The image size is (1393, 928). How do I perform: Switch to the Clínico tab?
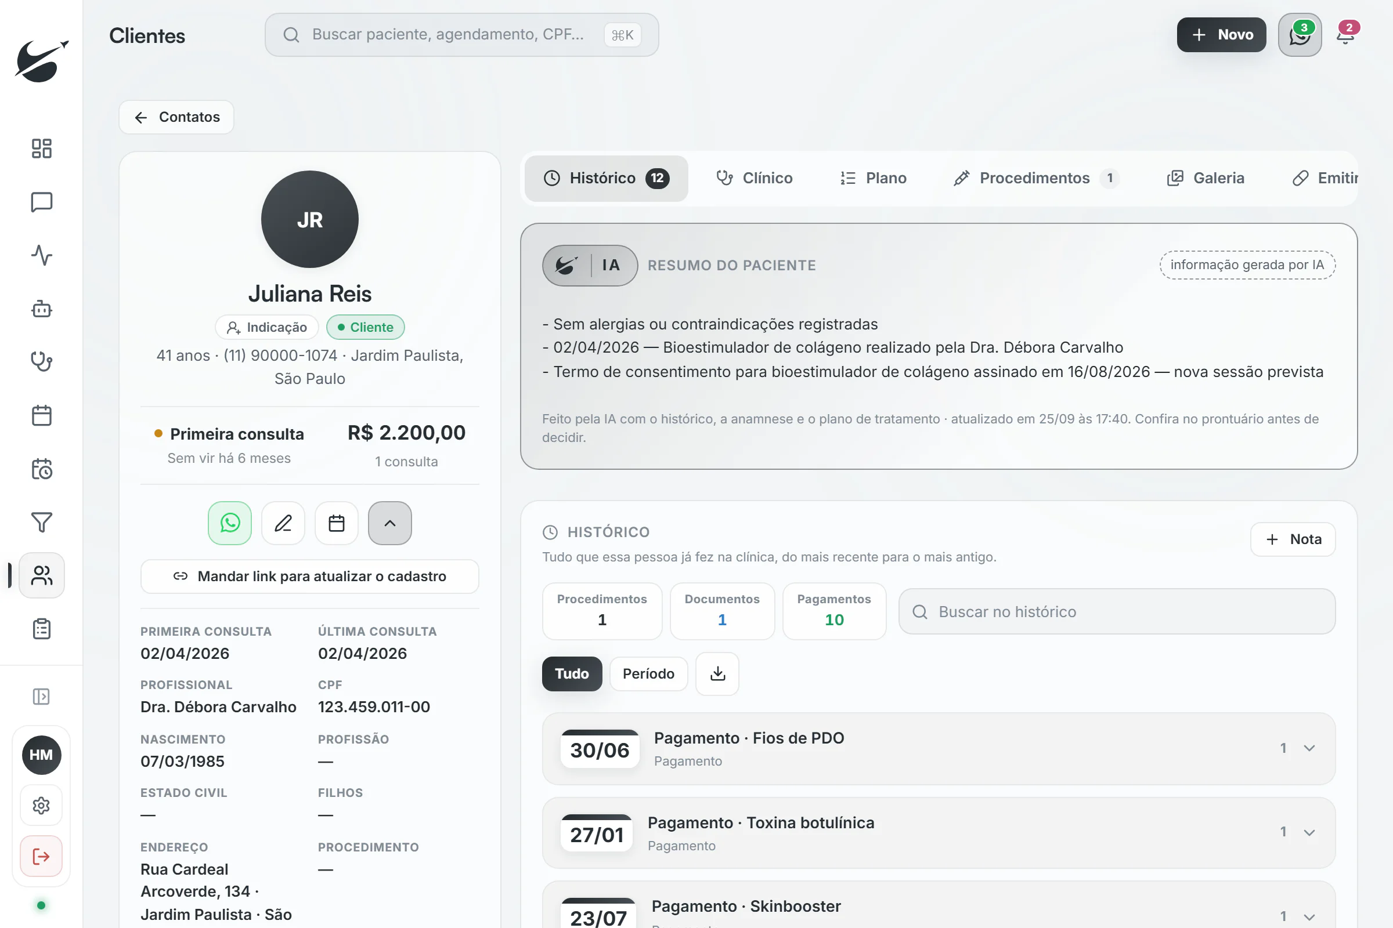tap(754, 178)
